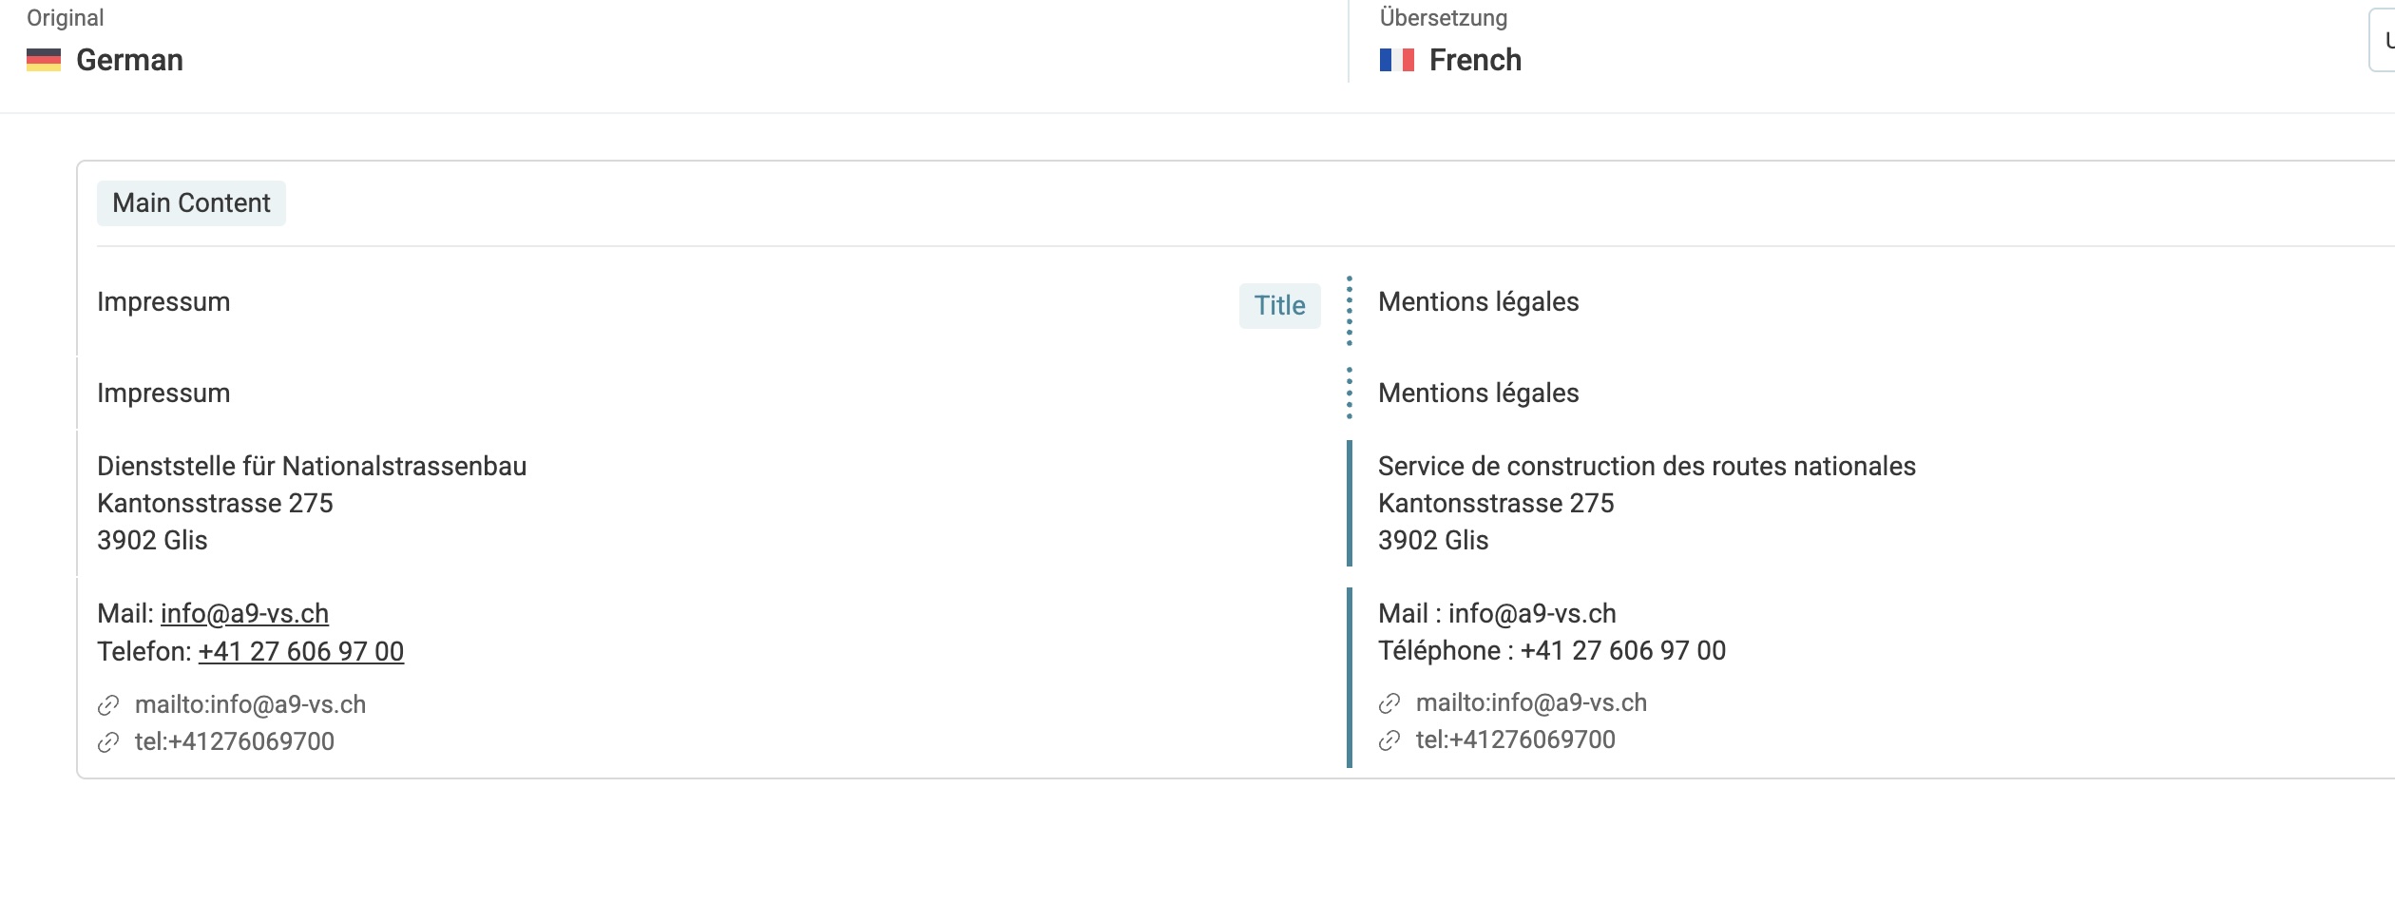Click the German flag icon
Viewport: 2395px width, 922px height.
pos(44,60)
